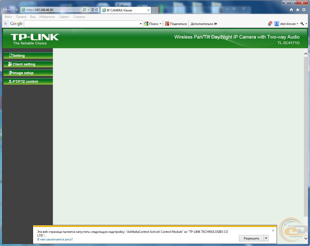Click the Разрешить allow button
Image resolution: width=310 pixels, height=246 pixels.
click(x=252, y=238)
